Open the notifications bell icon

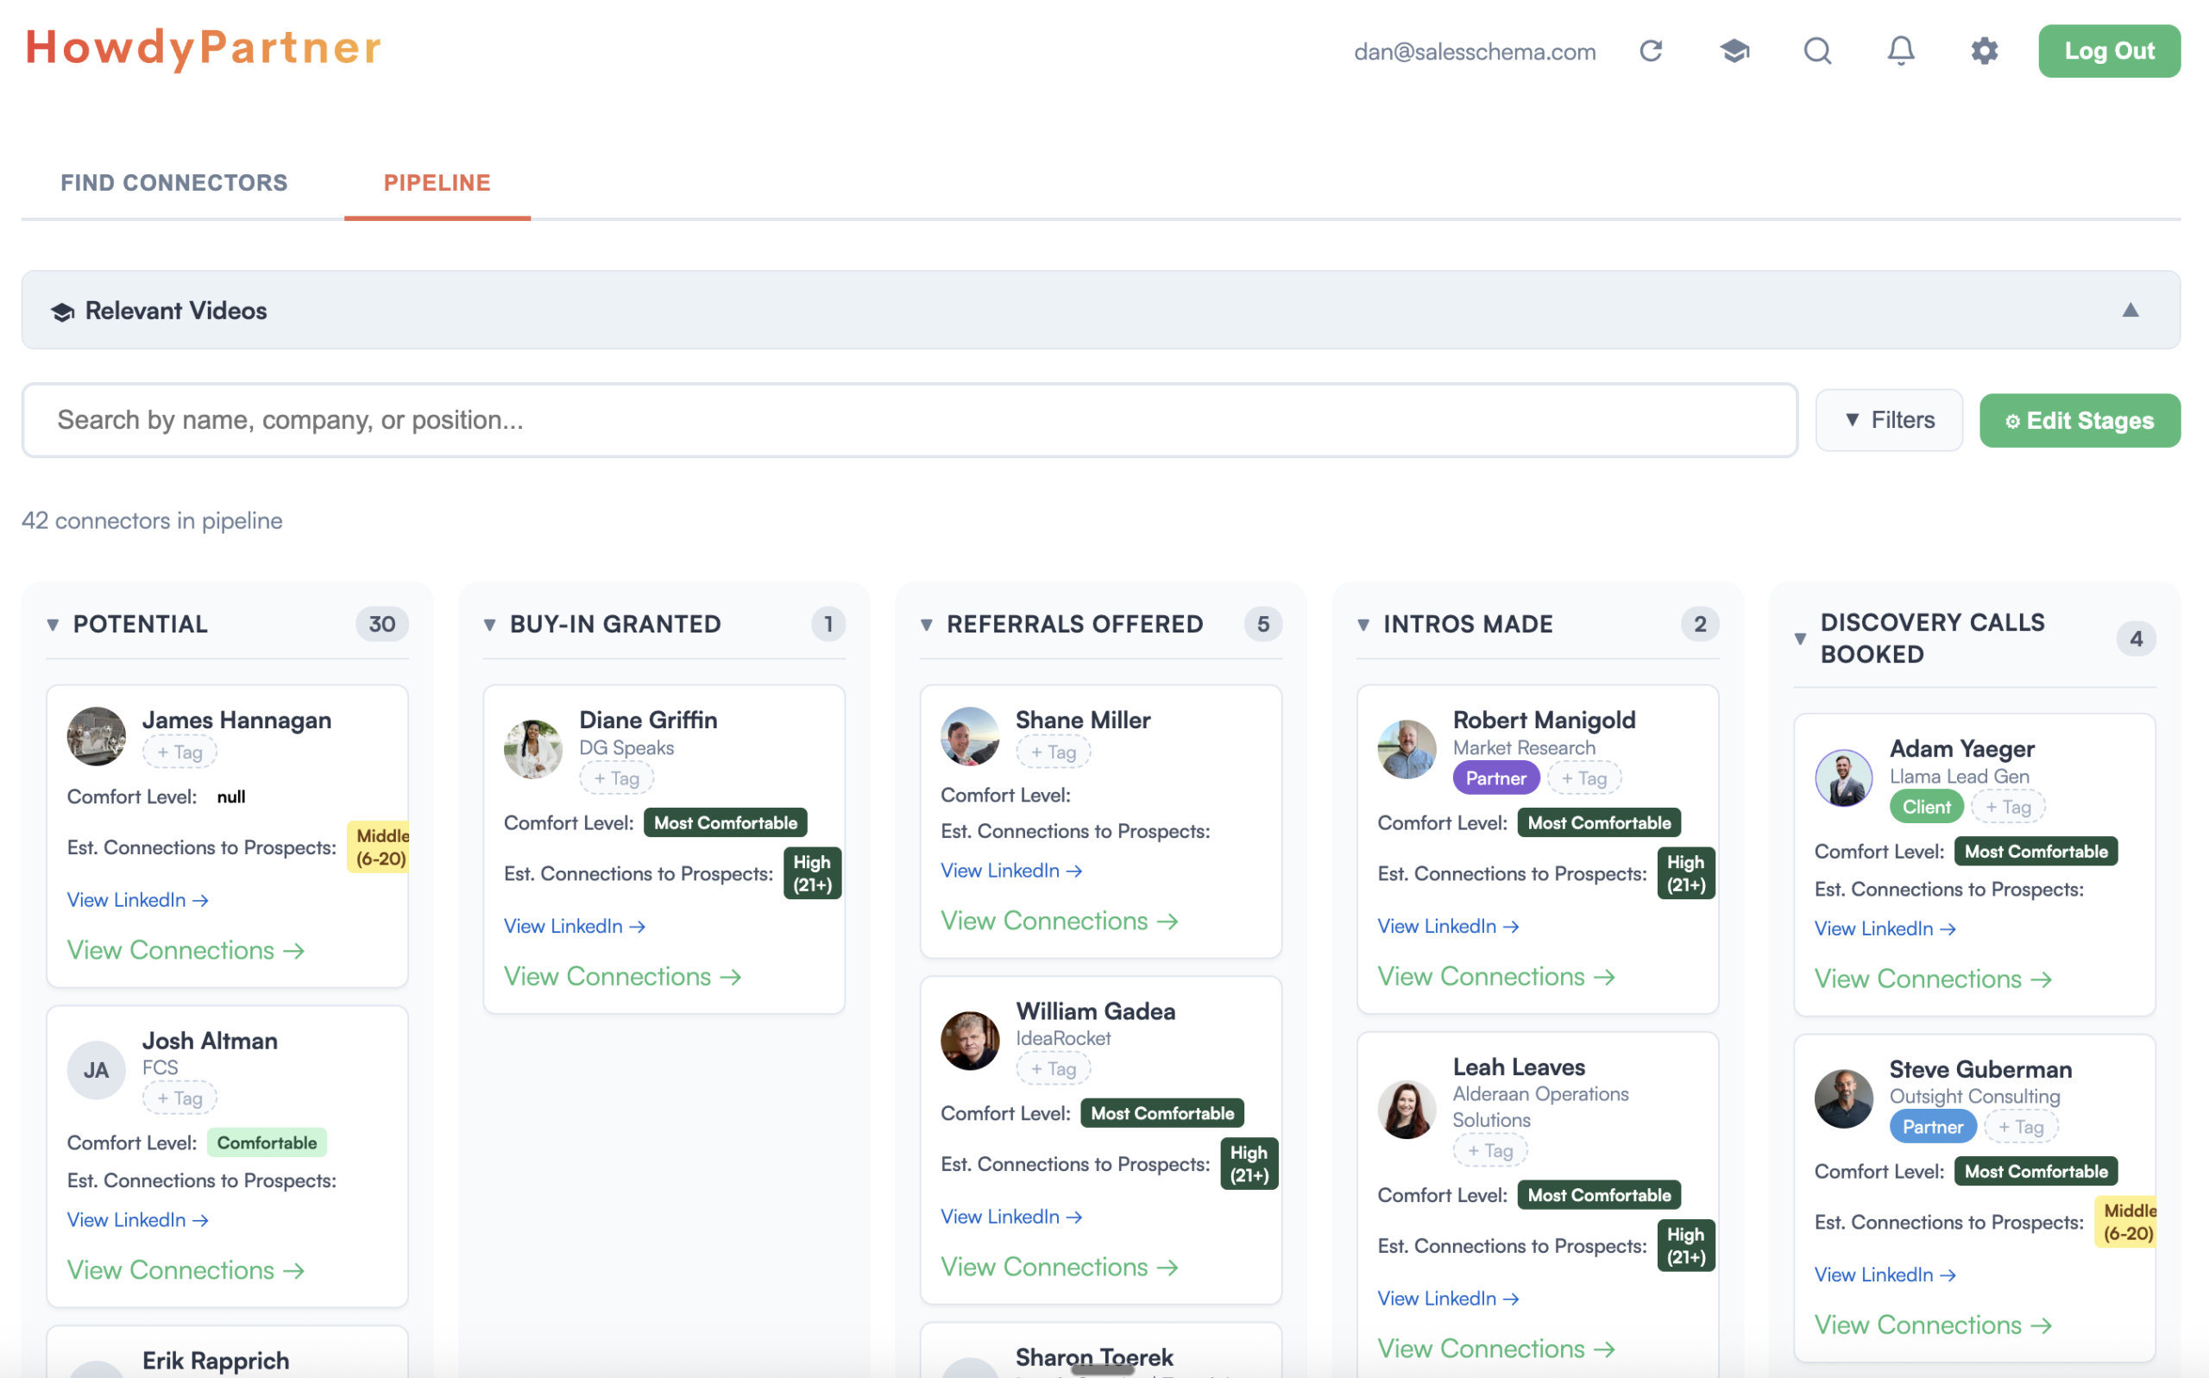tap(1900, 50)
